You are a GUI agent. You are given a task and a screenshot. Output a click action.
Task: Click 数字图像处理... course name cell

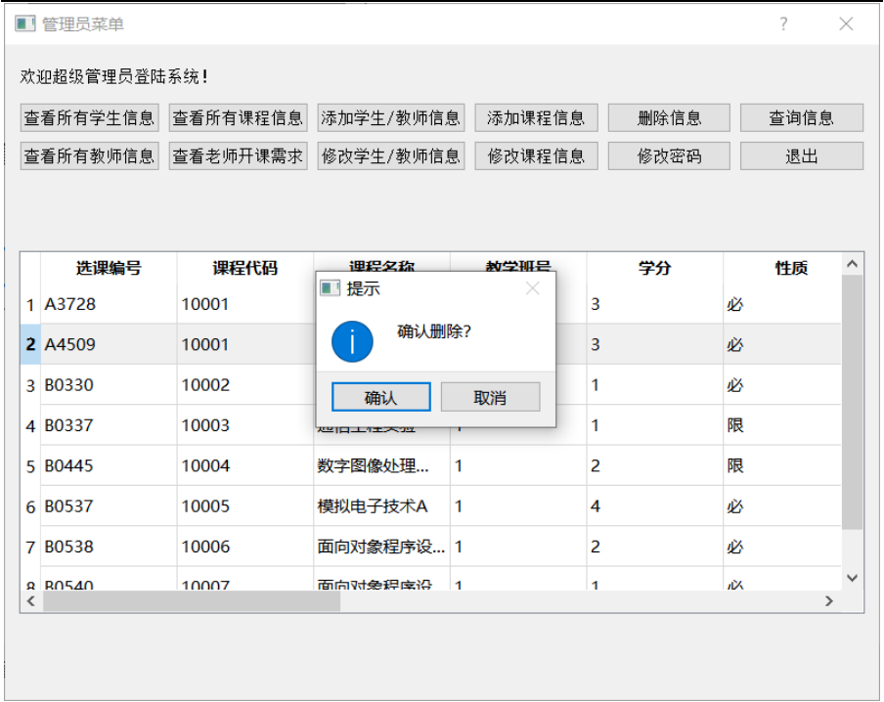click(381, 466)
